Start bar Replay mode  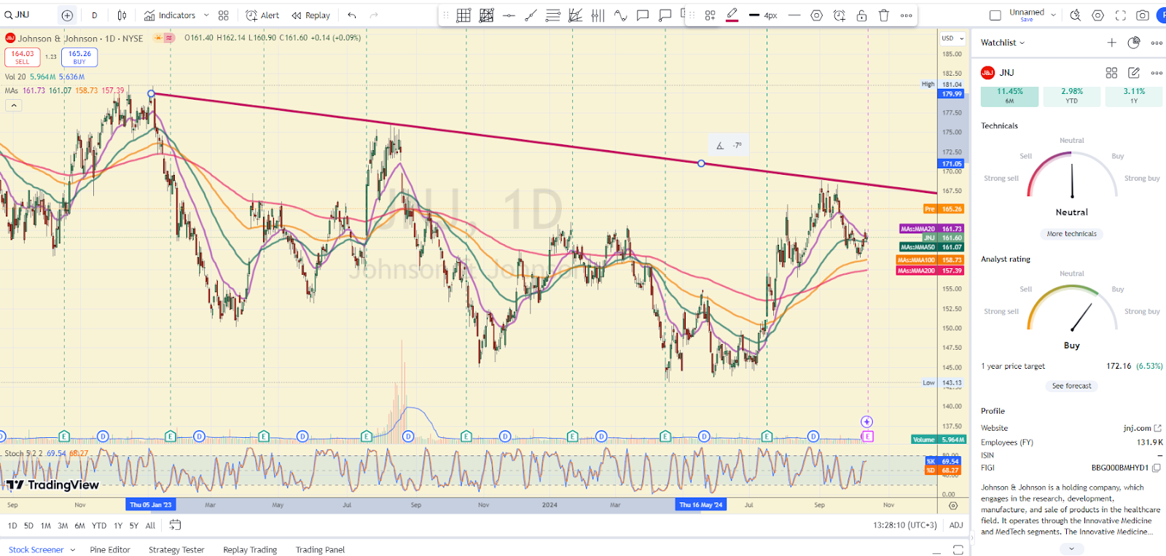[x=311, y=15]
